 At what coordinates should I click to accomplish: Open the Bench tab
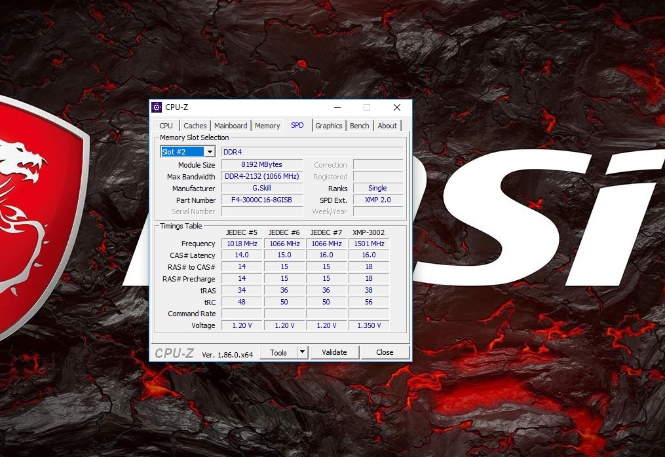click(359, 125)
